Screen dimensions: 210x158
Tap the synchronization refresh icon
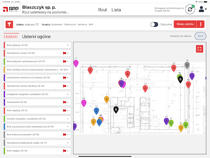[190, 9]
